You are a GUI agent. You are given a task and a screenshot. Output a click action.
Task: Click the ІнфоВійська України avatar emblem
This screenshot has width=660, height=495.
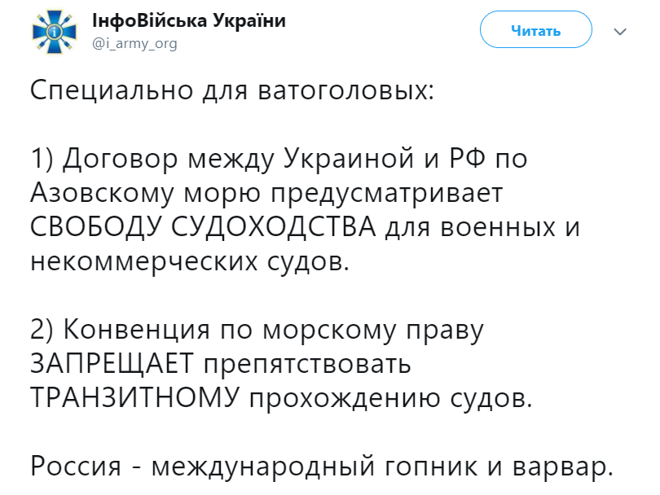pos(55,32)
